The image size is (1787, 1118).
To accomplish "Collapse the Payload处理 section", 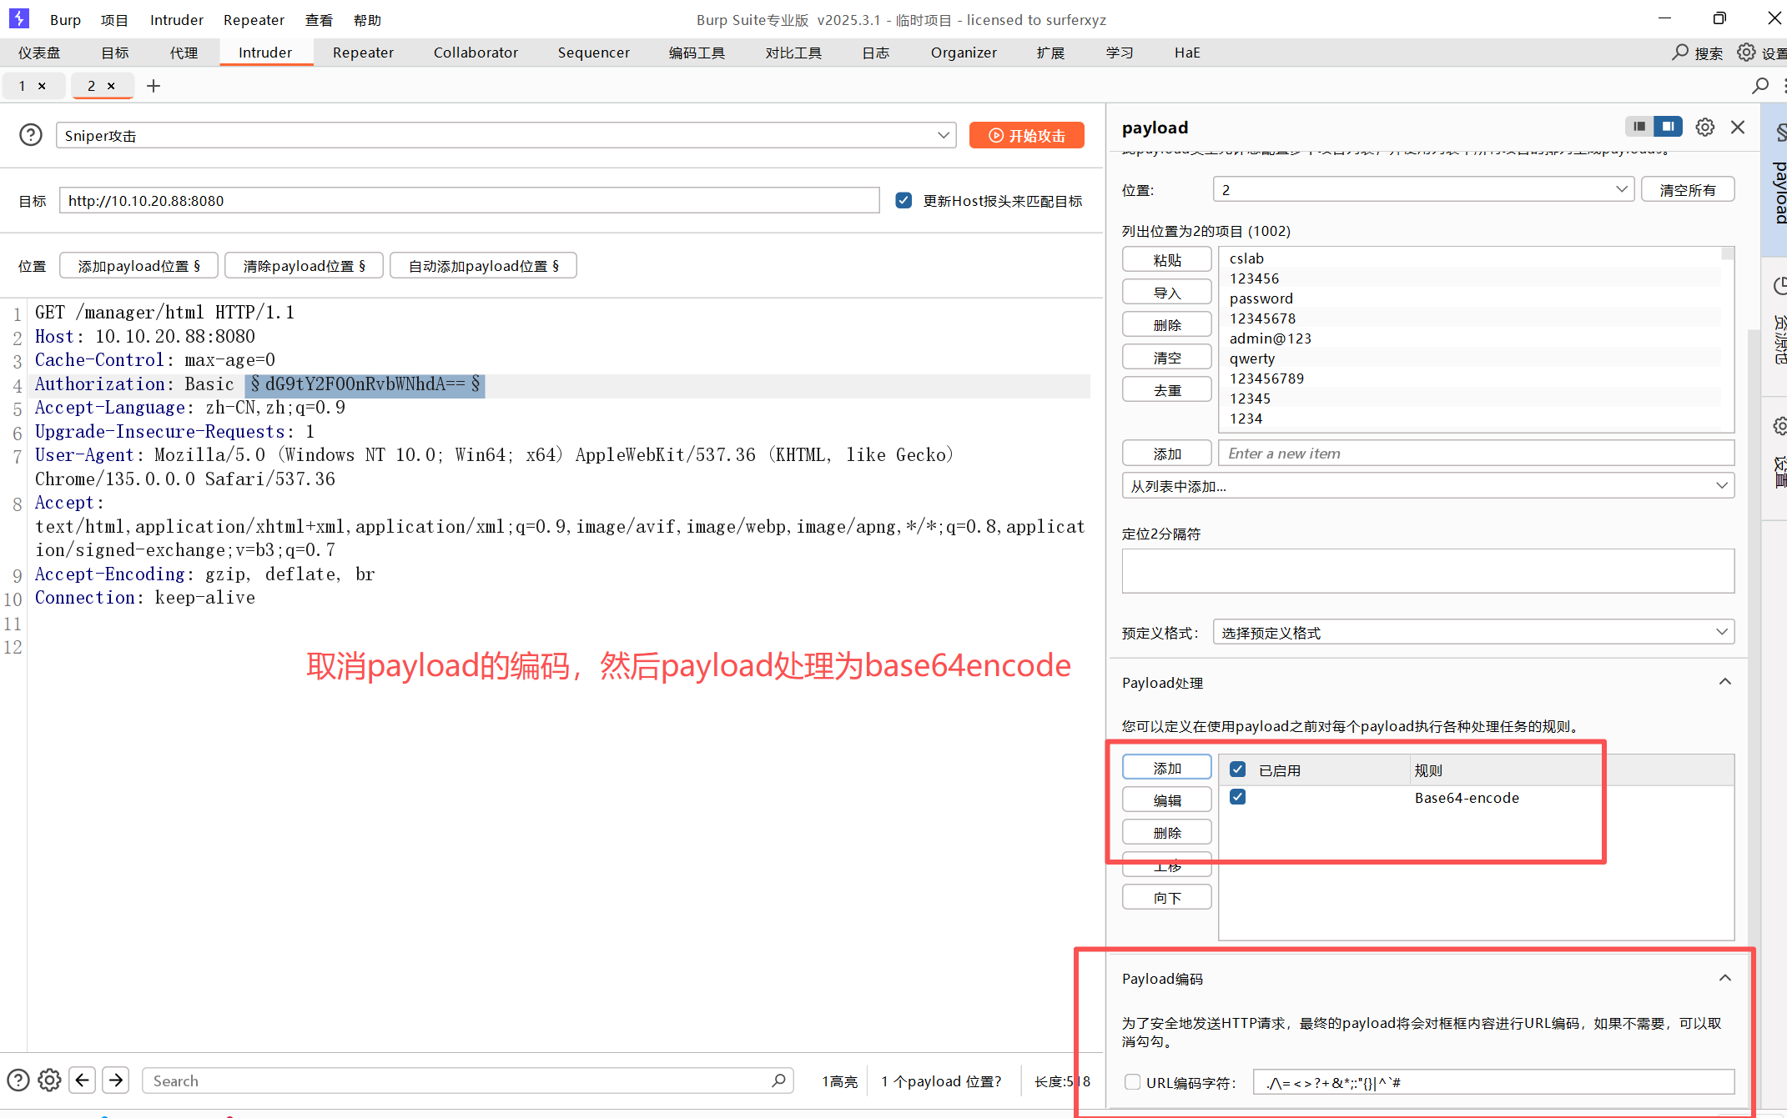I will 1724,682.
